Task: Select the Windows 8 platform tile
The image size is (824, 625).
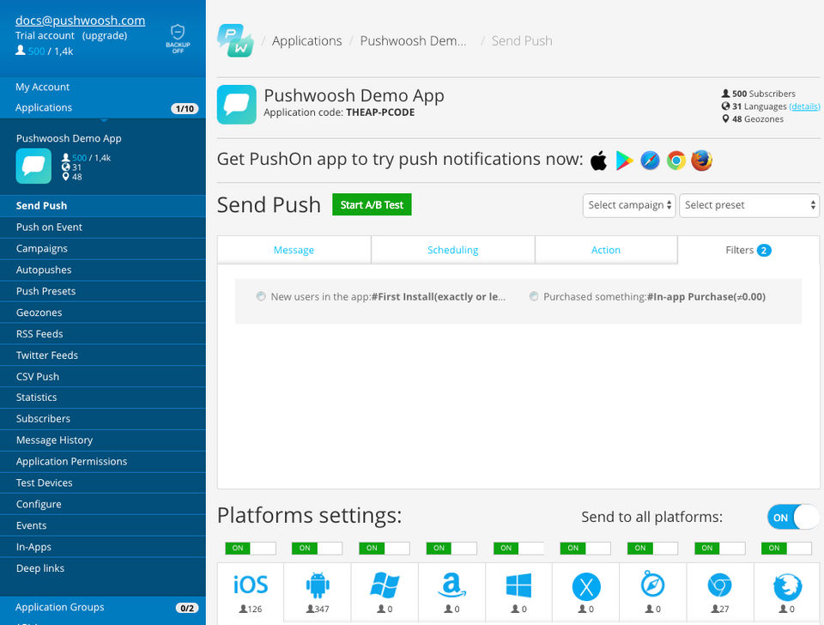Action: click(518, 592)
